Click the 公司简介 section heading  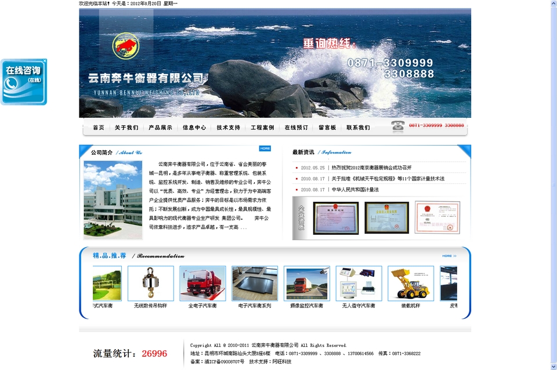pyautogui.click(x=102, y=153)
